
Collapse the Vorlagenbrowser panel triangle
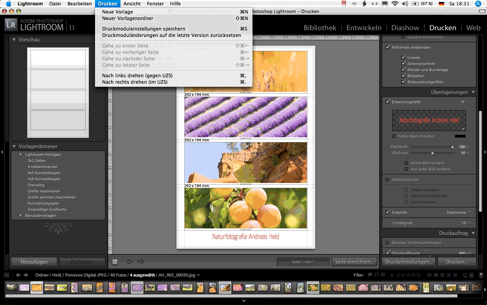(x=14, y=146)
